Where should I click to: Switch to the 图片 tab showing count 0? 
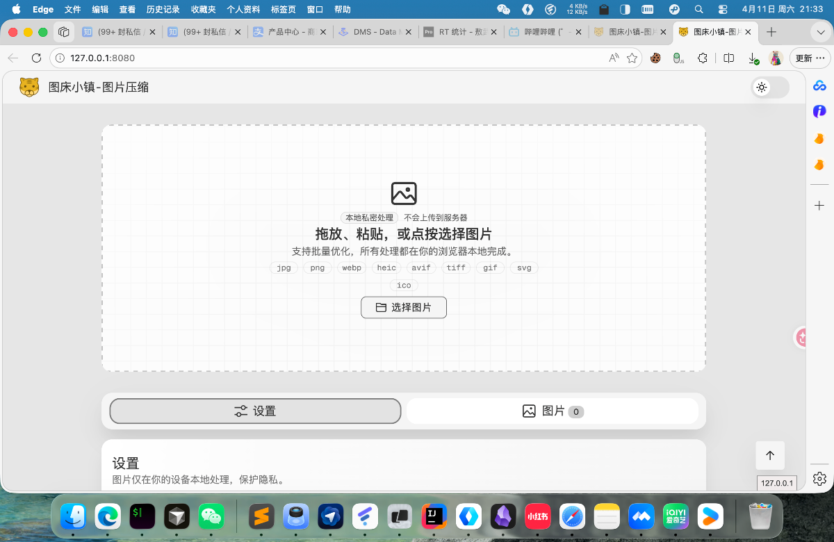pyautogui.click(x=553, y=411)
